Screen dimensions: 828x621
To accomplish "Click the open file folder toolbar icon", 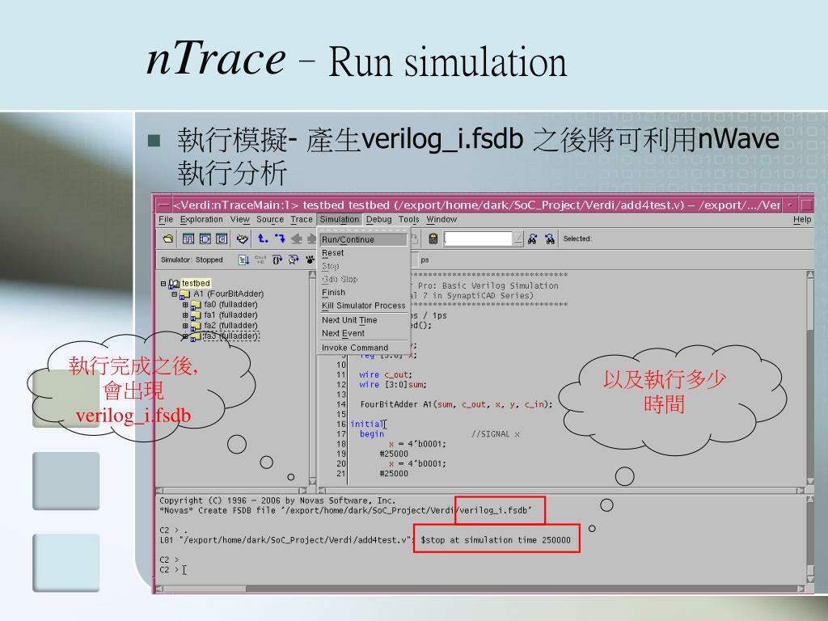I will pyautogui.click(x=168, y=239).
